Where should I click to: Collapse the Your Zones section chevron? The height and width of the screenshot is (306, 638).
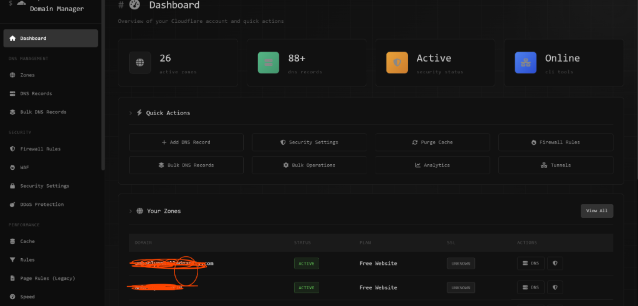pyautogui.click(x=131, y=211)
